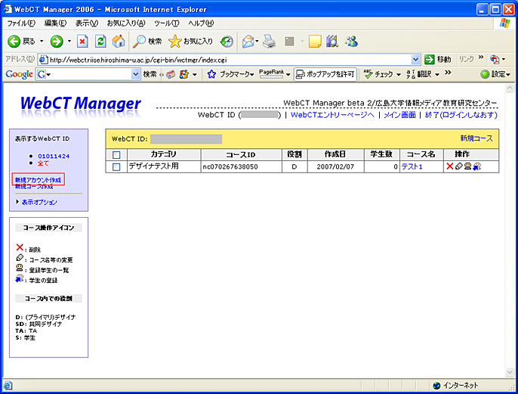The image size is (518, 394).
Task: Open the mail icon dropdown arrow
Action: click(x=257, y=42)
